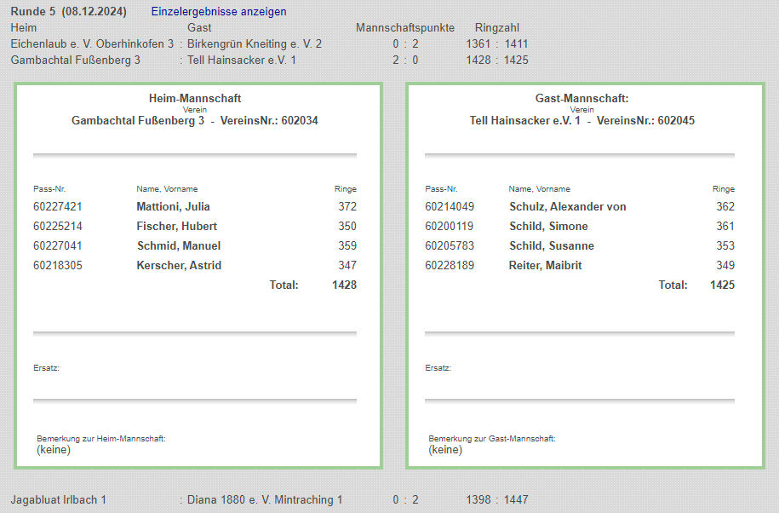Screen dimensions: 779x513
Task: Click Diana 1880 e. V. Mintraching 1 team
Action: [264, 499]
